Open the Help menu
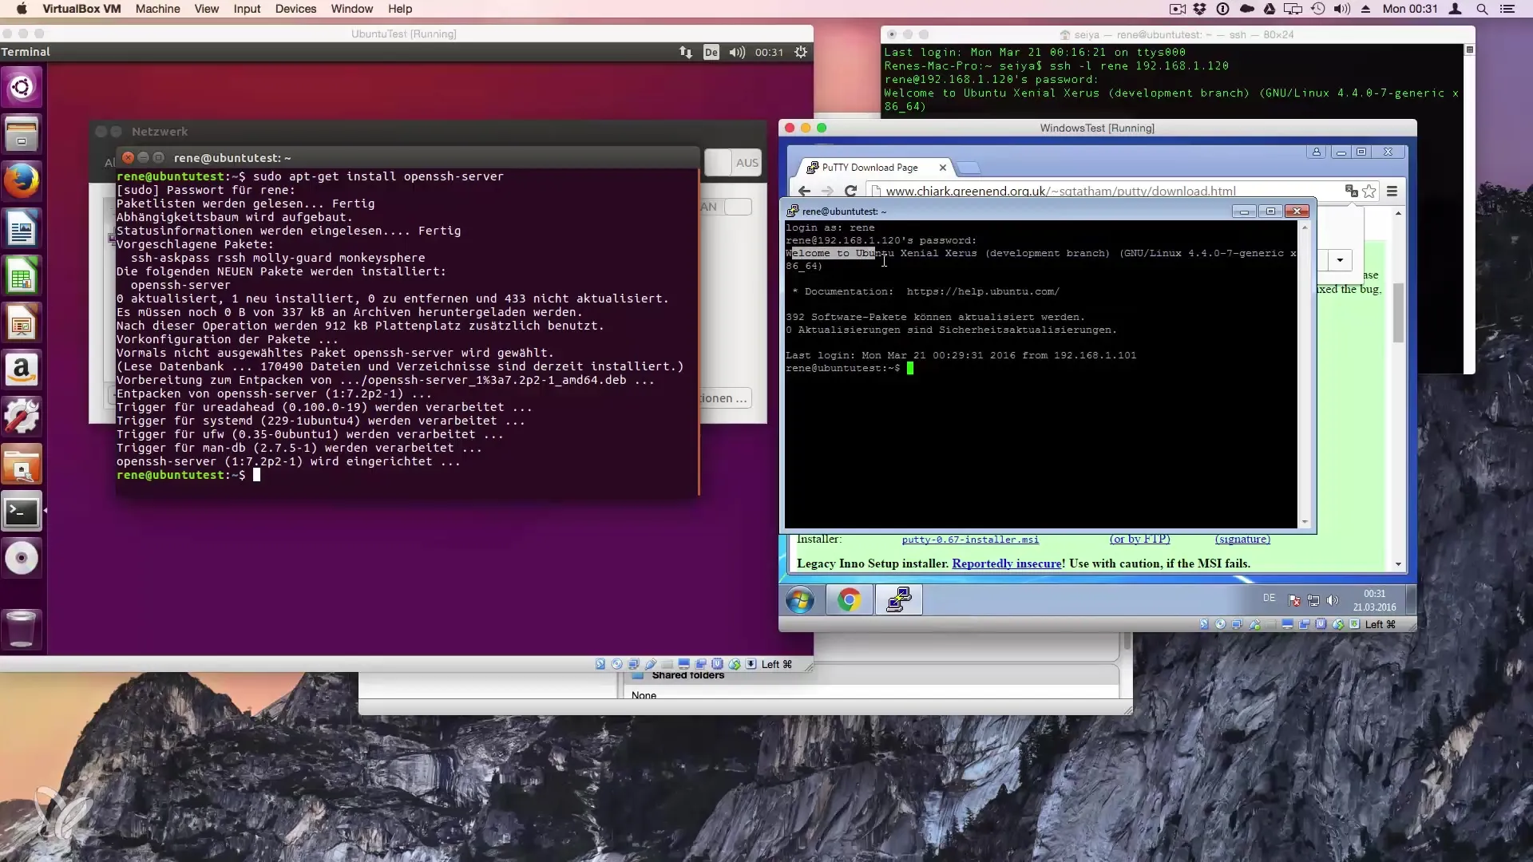1533x862 pixels. click(x=400, y=9)
